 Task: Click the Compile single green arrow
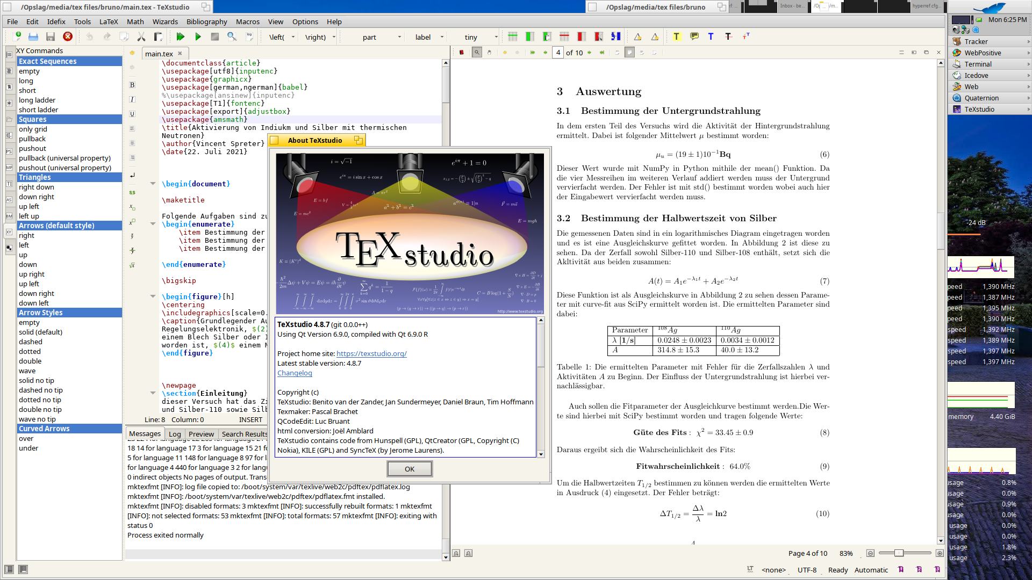point(198,37)
